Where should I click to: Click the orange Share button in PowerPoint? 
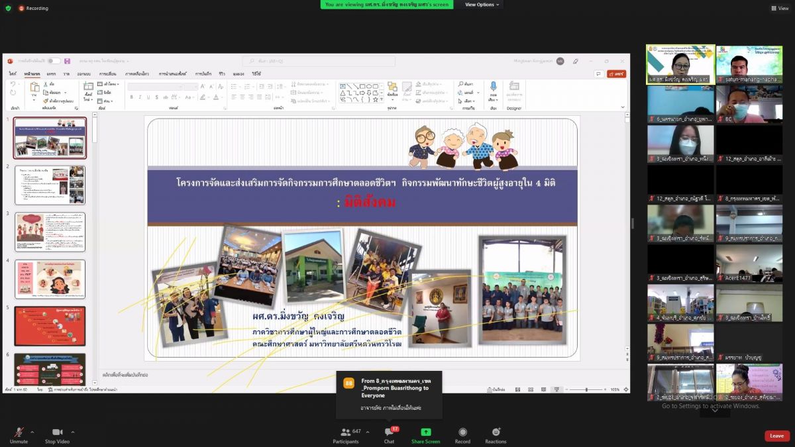[x=616, y=74]
